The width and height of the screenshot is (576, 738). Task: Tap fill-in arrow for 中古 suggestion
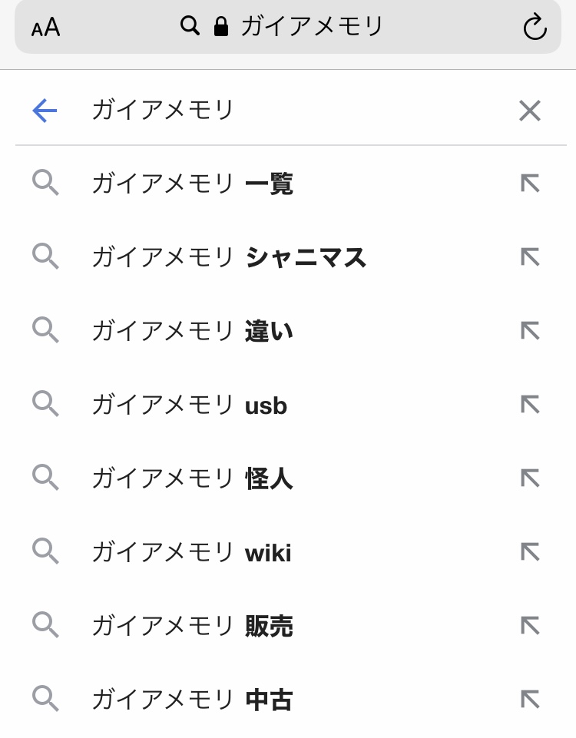(530, 700)
